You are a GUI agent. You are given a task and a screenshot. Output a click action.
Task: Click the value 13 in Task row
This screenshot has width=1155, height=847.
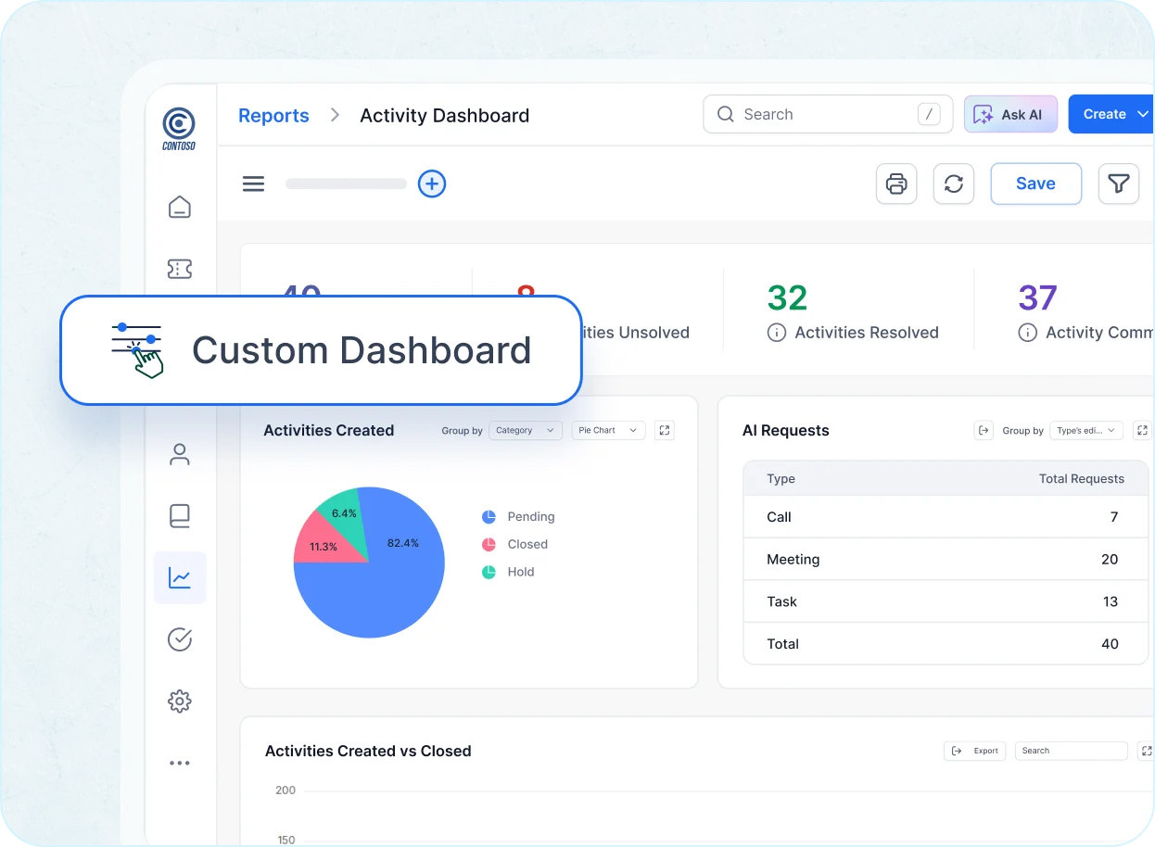tap(1111, 601)
